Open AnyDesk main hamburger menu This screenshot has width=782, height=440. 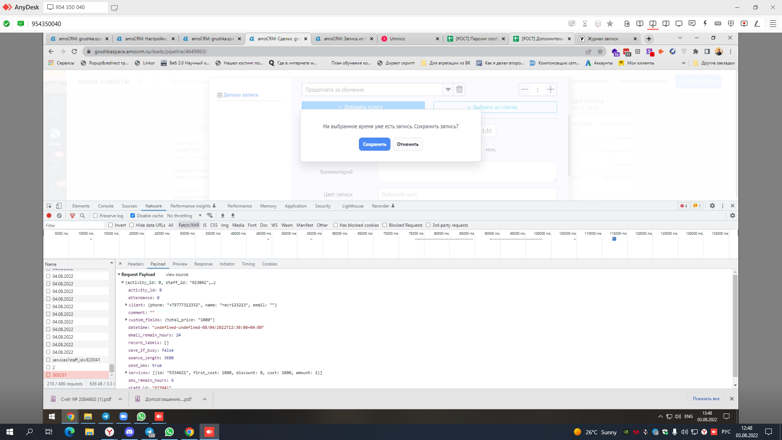[x=773, y=24]
